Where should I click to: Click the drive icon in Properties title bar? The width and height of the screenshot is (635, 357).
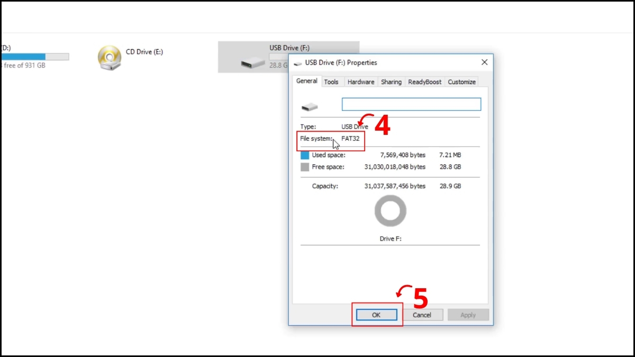coord(298,63)
